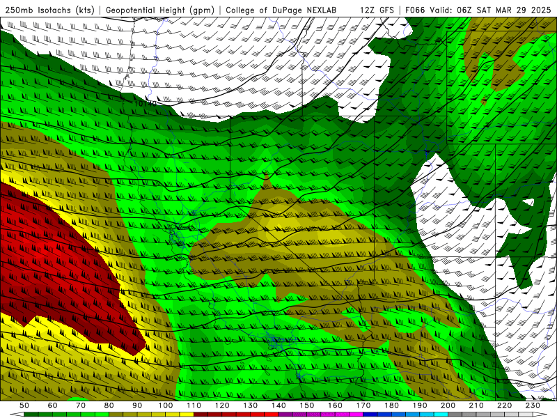The width and height of the screenshot is (557, 418).
Task: Click the "10140" height contour label
Action: click(x=146, y=104)
